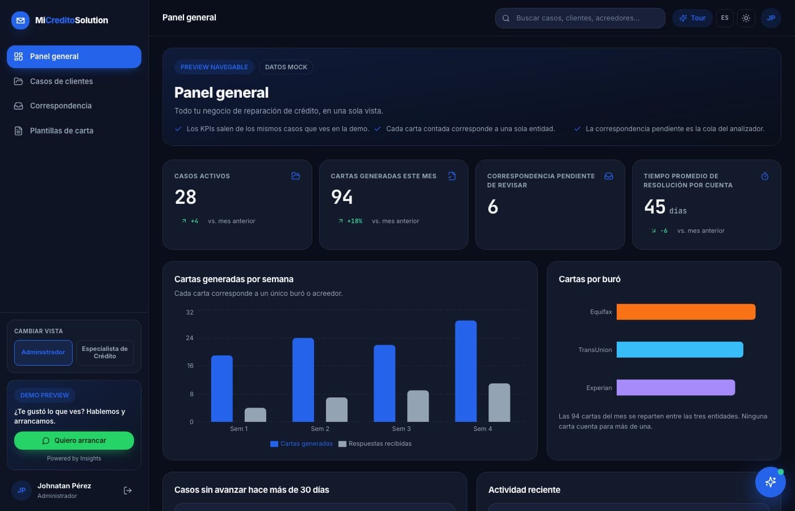The height and width of the screenshot is (511, 795).
Task: Open the Correspondencia section
Action: point(74,106)
